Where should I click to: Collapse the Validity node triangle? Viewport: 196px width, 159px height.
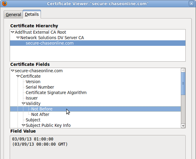(23, 103)
